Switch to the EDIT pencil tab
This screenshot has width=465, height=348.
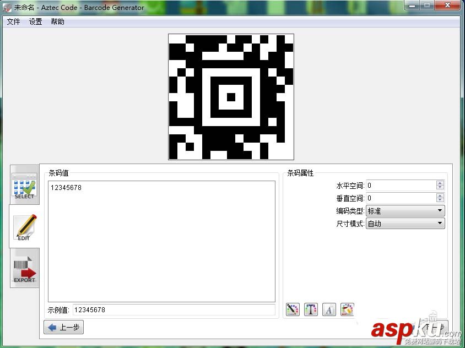tap(25, 227)
